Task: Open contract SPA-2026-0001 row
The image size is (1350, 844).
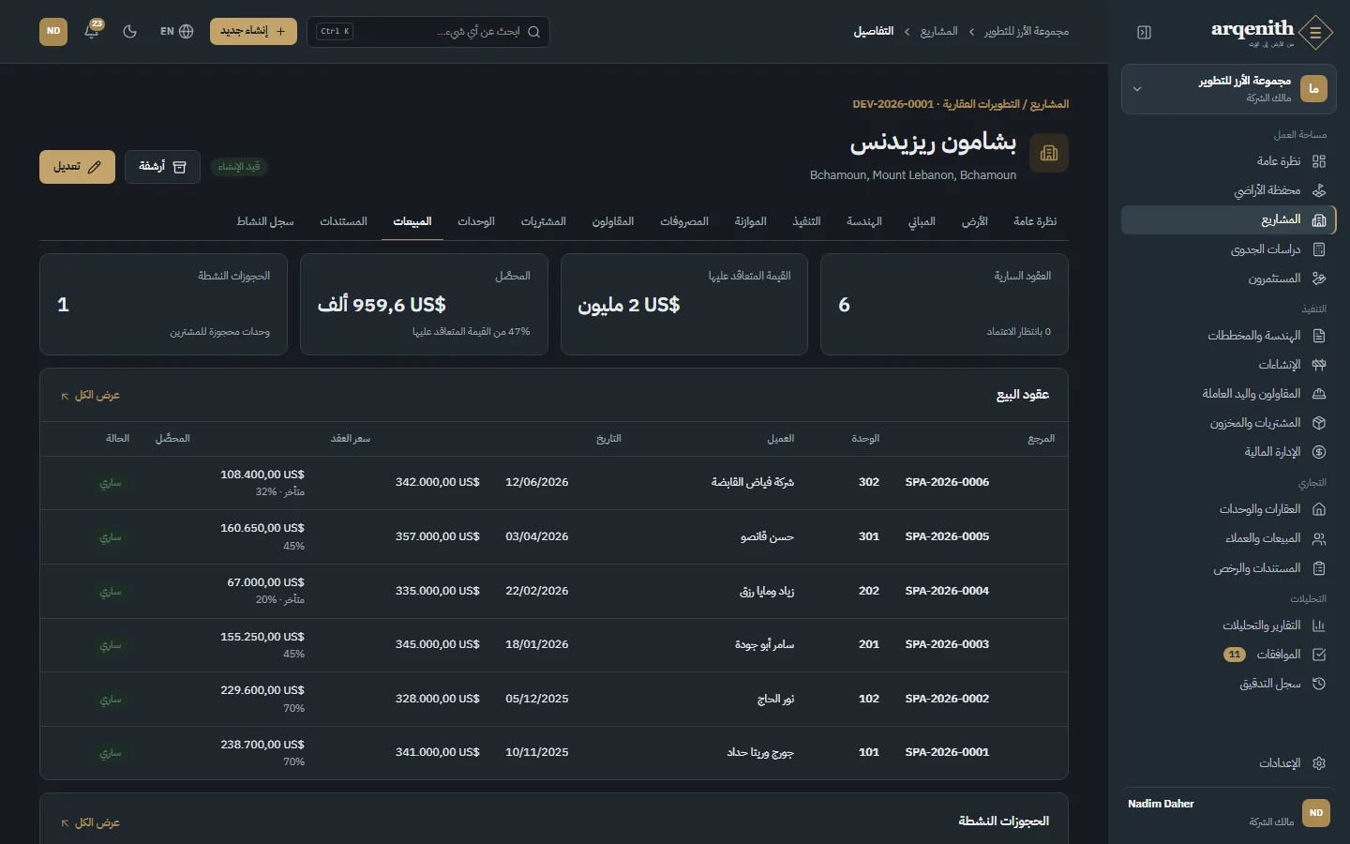Action: click(554, 753)
